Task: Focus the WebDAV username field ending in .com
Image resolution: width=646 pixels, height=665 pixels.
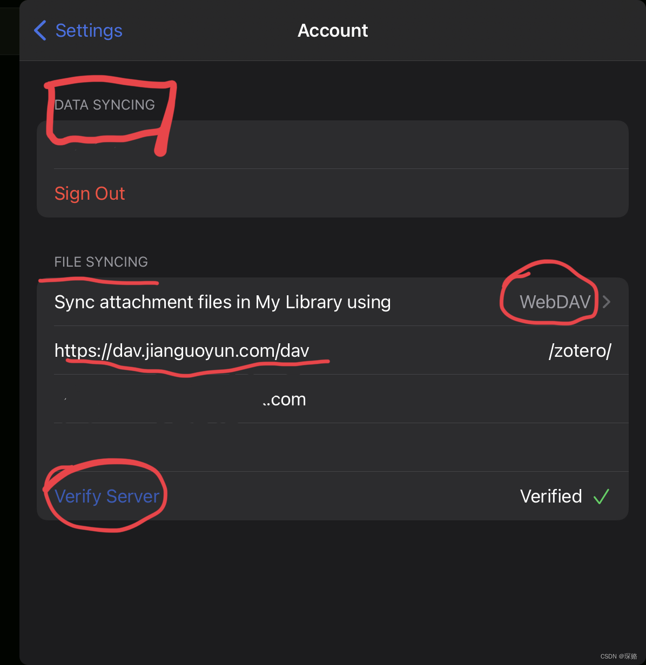Action: click(x=333, y=399)
